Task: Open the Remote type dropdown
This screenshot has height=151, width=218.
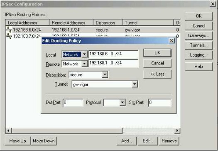Action: 84,64
